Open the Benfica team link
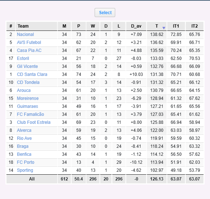Viewport: 210px width, 199px height. pos(24,154)
